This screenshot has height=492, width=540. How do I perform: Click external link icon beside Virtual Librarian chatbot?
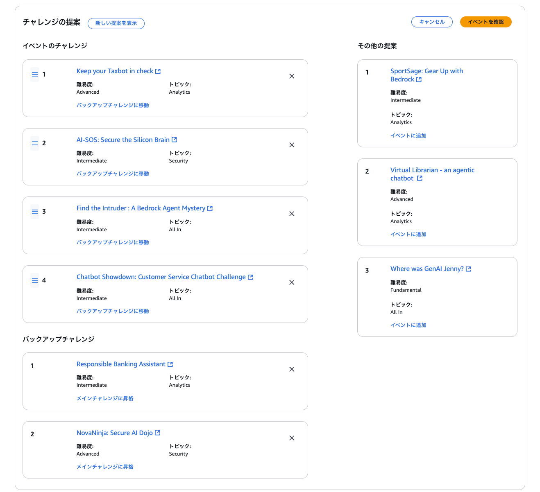coord(420,178)
